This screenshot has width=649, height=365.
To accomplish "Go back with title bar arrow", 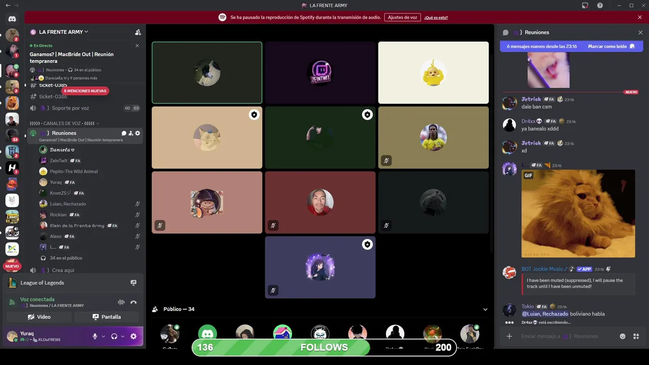I will [x=8, y=6].
